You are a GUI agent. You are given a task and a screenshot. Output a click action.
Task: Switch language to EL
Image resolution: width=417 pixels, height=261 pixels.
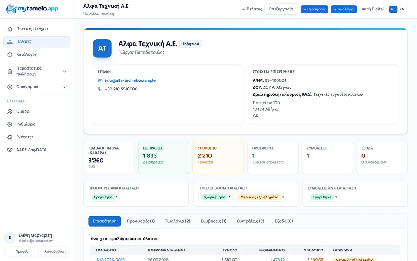[x=393, y=9]
